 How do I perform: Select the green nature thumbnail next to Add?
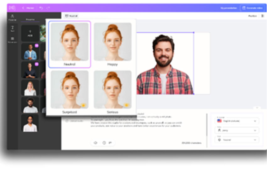coord(43,33)
